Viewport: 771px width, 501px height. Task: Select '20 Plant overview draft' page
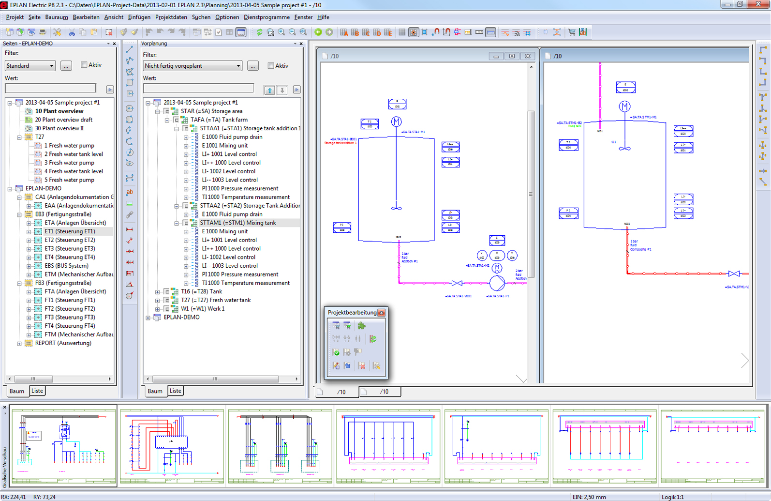click(x=63, y=120)
